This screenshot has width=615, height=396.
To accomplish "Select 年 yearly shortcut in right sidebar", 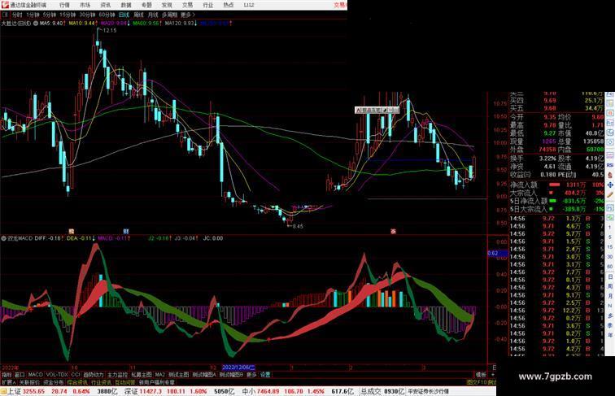I will point(610,335).
